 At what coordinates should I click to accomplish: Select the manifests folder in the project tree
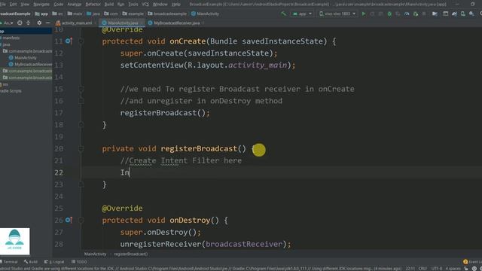coord(10,38)
